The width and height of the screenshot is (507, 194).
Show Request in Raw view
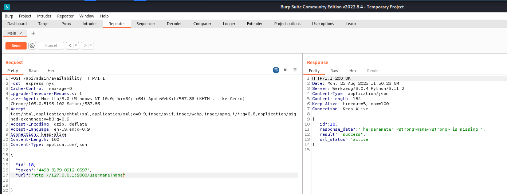(33, 71)
